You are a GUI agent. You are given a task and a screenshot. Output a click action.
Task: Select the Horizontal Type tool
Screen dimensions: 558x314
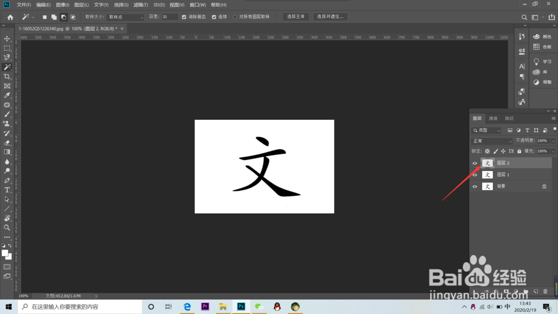(x=7, y=190)
